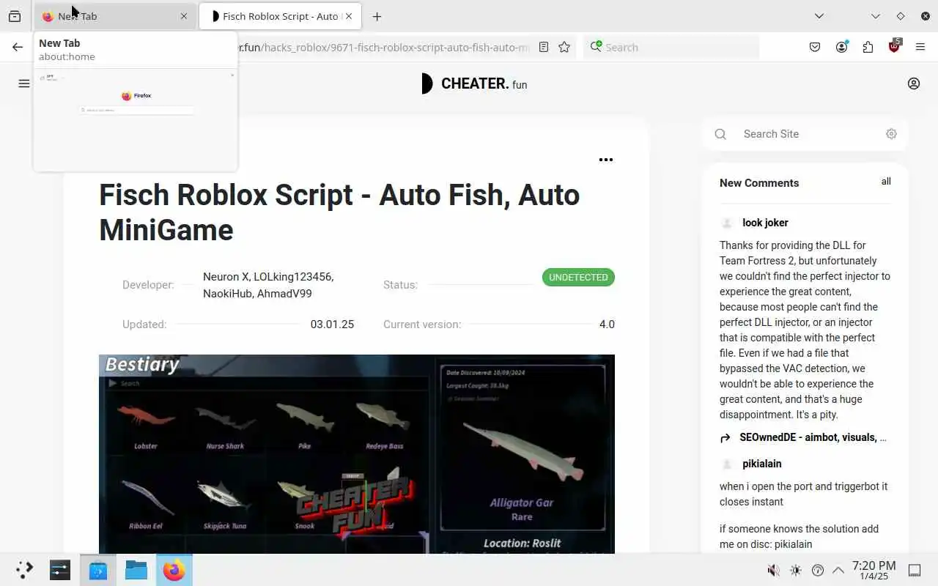
Task: Click the Neuron X developer names
Action: [x=268, y=285]
